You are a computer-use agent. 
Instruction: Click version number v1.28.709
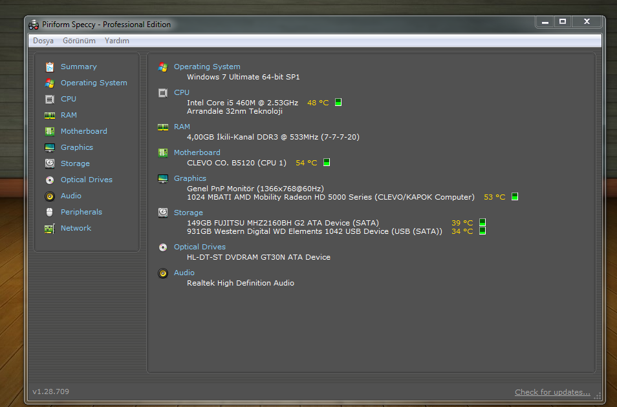(50, 391)
